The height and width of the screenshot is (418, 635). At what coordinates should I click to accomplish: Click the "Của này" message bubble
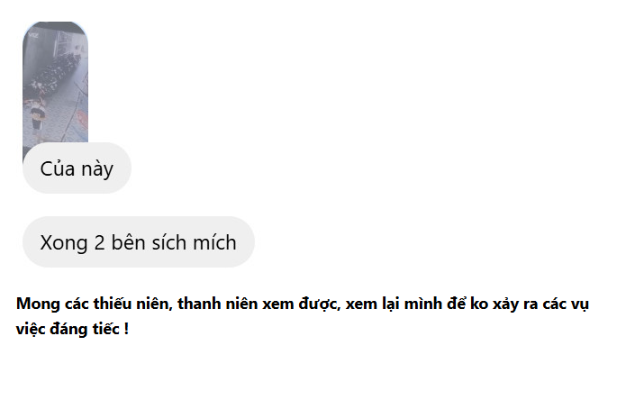click(77, 168)
